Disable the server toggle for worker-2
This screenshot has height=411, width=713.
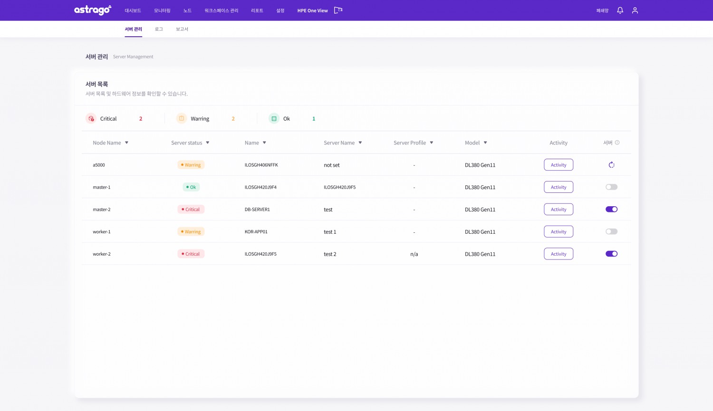[x=611, y=254]
